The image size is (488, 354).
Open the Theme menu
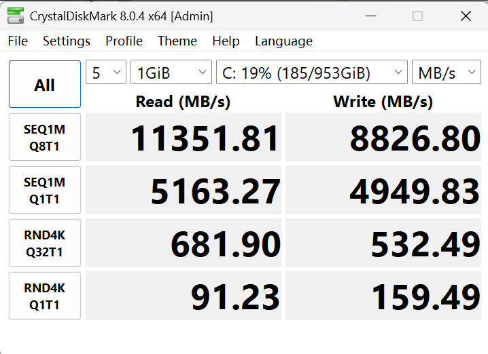coord(177,41)
